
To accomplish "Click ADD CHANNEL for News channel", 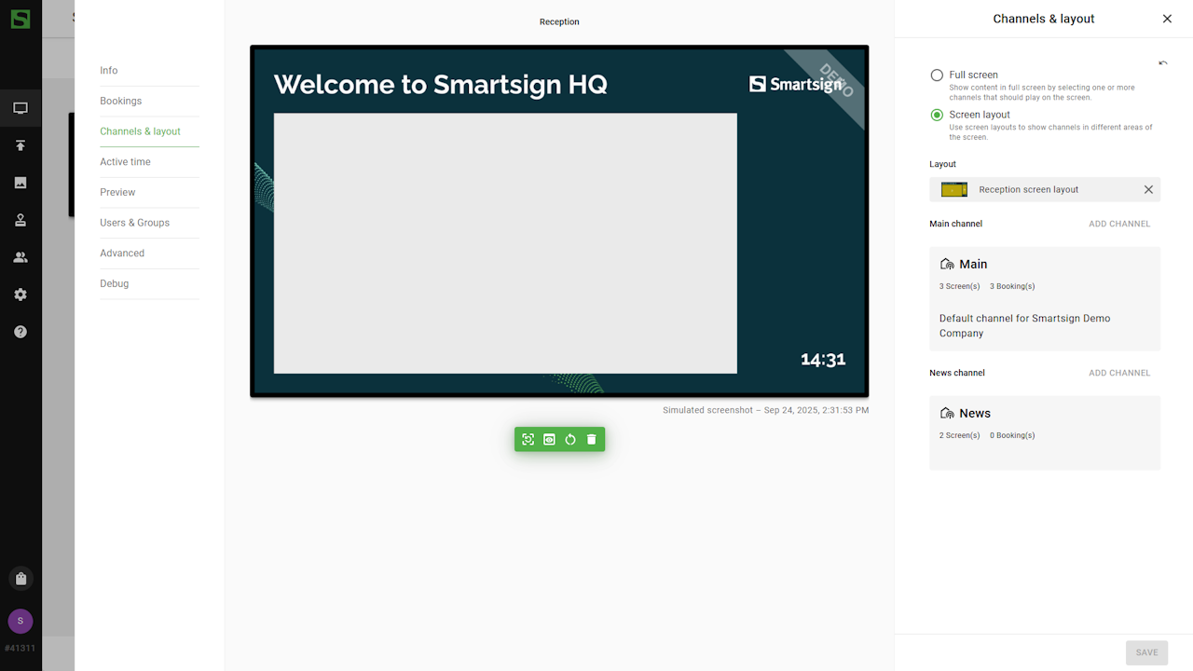I will pyautogui.click(x=1119, y=373).
